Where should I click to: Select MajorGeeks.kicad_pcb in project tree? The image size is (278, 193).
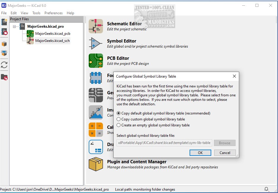point(53,34)
